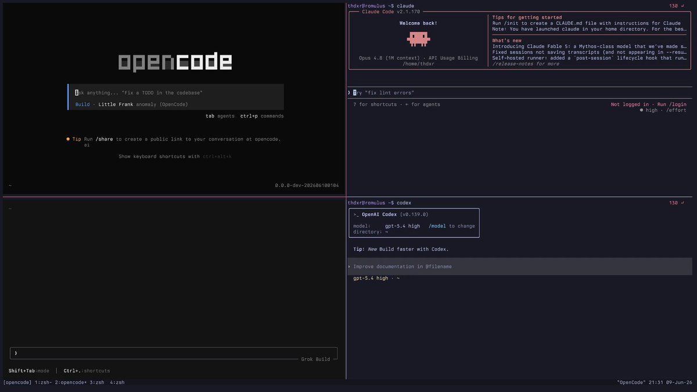
Task: Click 'gpt-5.4 high' on the Codex model line
Action: click(403, 226)
